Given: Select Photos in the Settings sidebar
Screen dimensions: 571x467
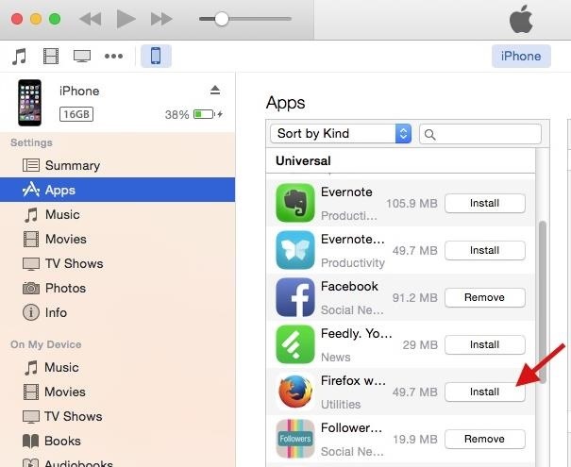Looking at the screenshot, I should point(65,288).
